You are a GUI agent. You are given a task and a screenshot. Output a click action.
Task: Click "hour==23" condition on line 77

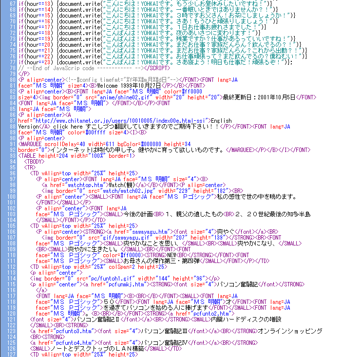tap(38, 62)
